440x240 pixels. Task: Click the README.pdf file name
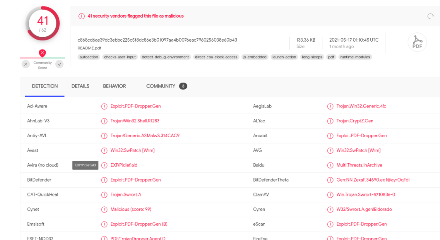[90, 48]
